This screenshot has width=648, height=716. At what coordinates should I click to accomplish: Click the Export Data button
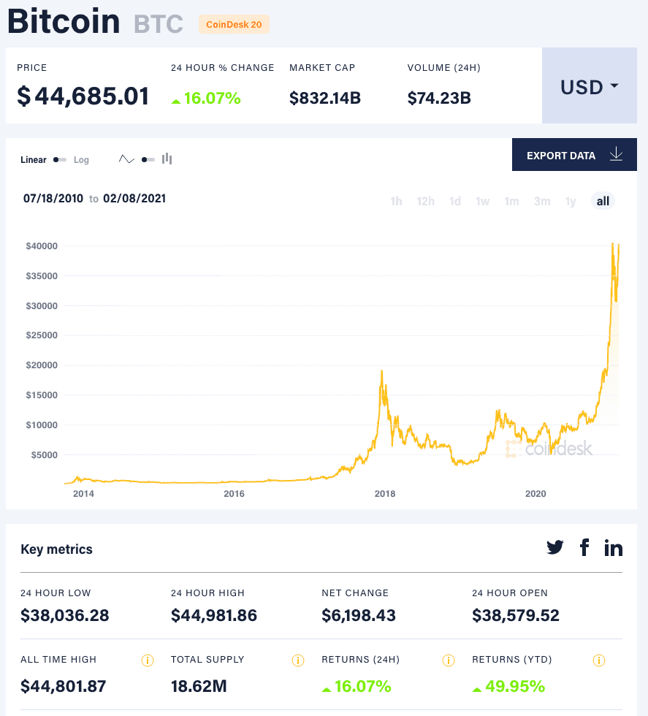click(574, 155)
